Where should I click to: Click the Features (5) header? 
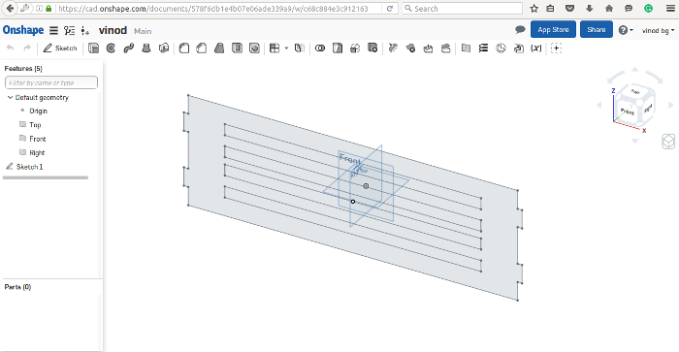23,69
